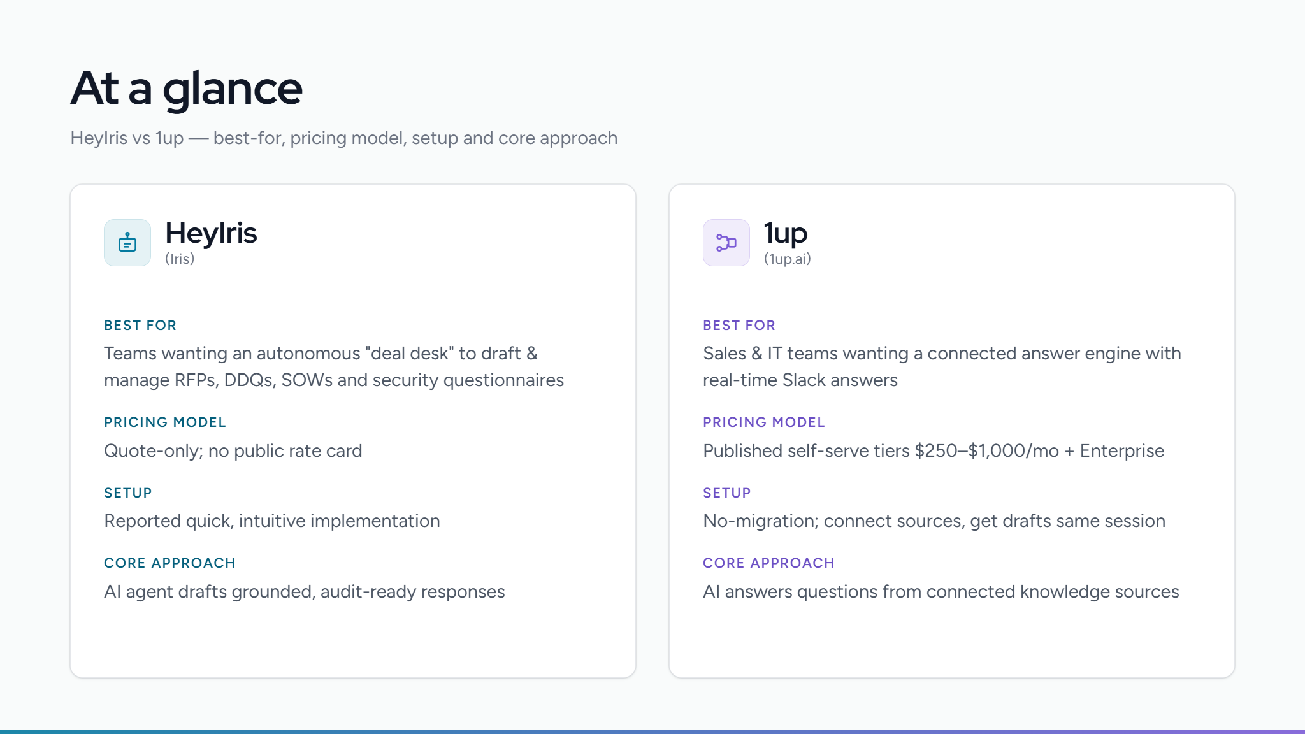
Task: Click 'CORE APPROACH' label in 1up card
Action: (769, 563)
